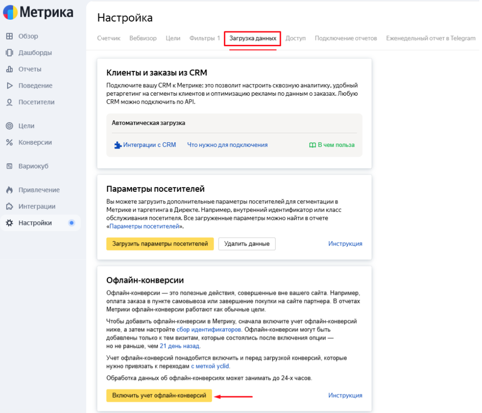
Task: Click the Посетители person icon
Action: coord(9,102)
